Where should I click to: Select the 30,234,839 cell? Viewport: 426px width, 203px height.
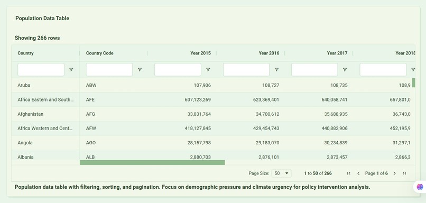pyautogui.click(x=319, y=143)
